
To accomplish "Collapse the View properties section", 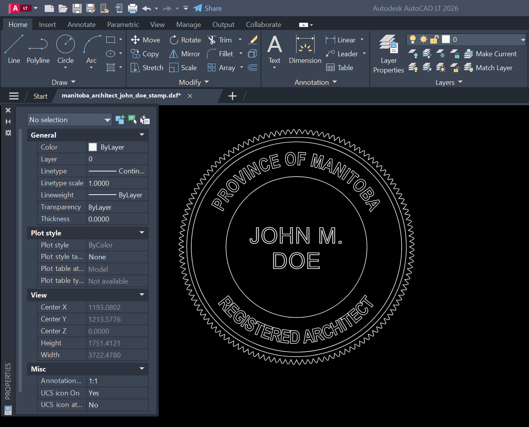I will 142,295.
